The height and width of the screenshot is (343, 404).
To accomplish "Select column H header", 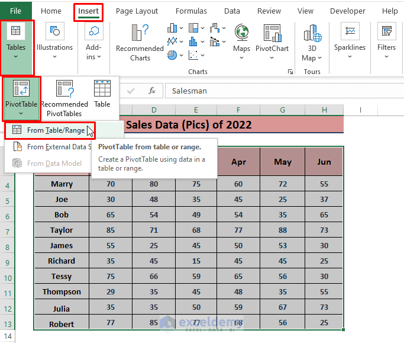I will tap(324, 110).
